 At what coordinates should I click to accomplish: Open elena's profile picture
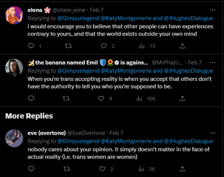click(x=15, y=16)
